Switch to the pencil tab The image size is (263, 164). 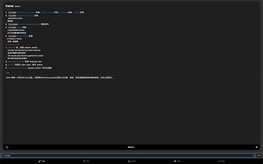pyautogui.click(x=42, y=161)
